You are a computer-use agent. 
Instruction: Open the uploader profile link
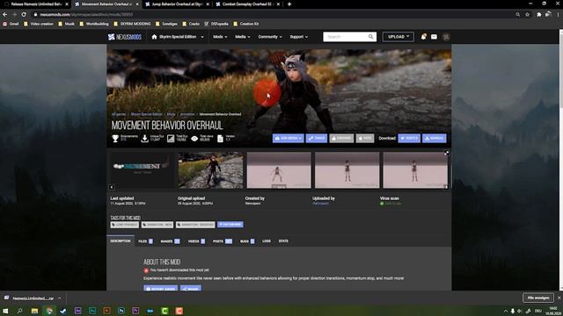pyautogui.click(x=320, y=204)
